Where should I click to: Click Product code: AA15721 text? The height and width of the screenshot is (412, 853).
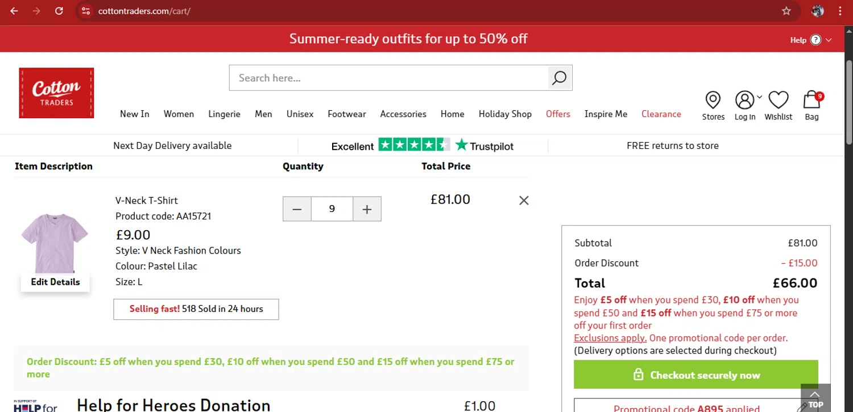163,216
